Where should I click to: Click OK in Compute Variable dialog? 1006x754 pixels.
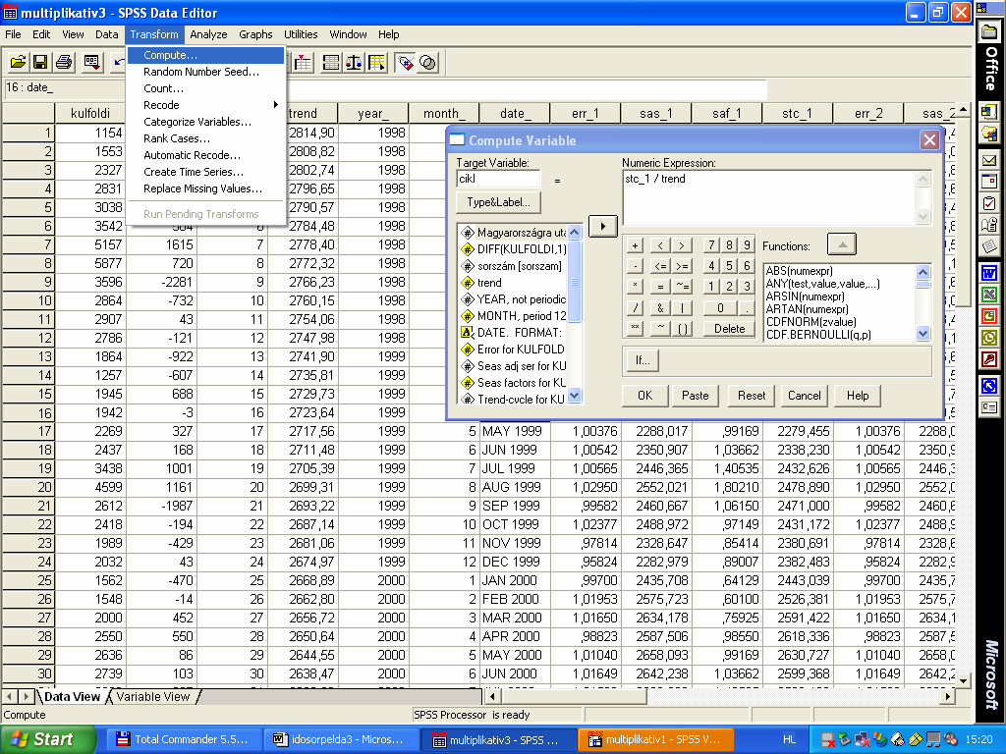pyautogui.click(x=644, y=396)
